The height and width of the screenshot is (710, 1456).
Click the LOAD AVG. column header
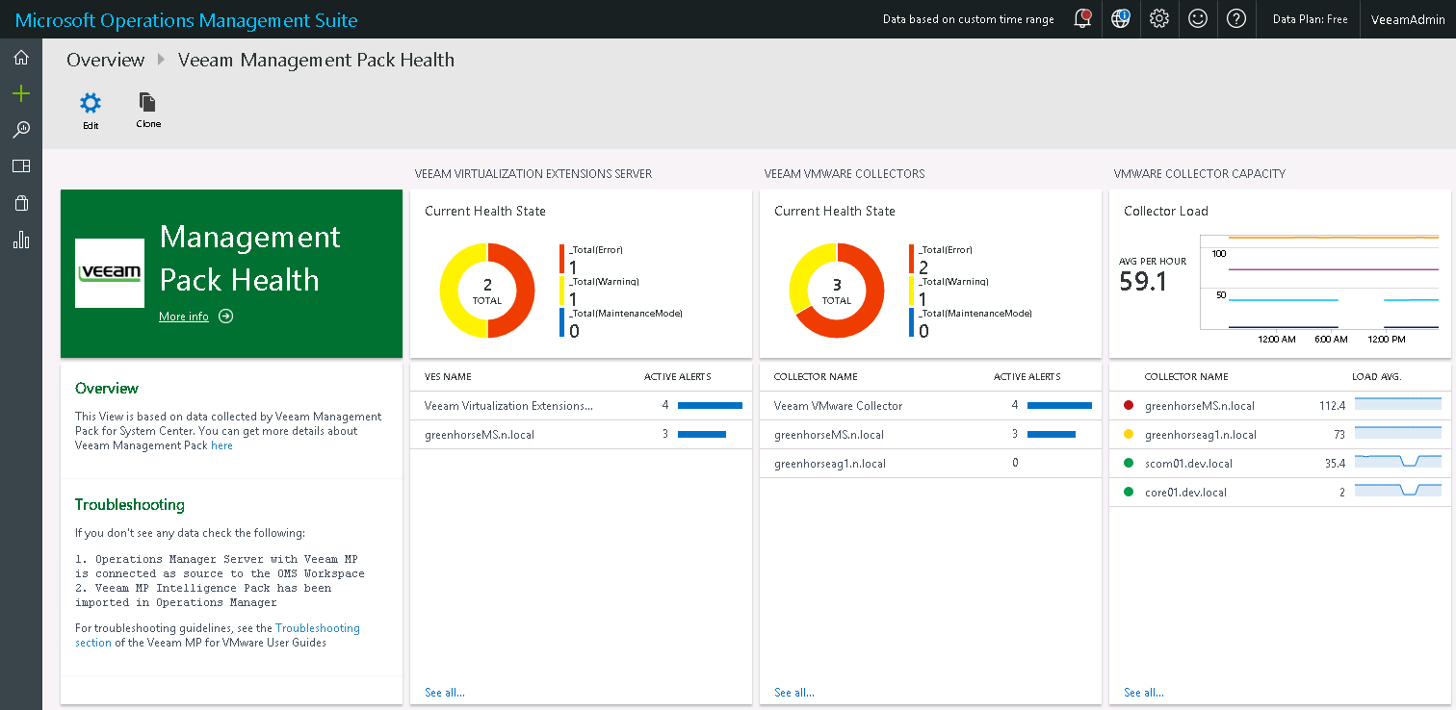click(1376, 377)
